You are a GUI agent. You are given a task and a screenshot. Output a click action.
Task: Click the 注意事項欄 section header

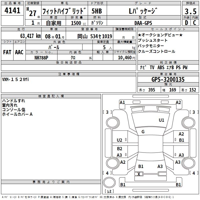tap(68, 74)
